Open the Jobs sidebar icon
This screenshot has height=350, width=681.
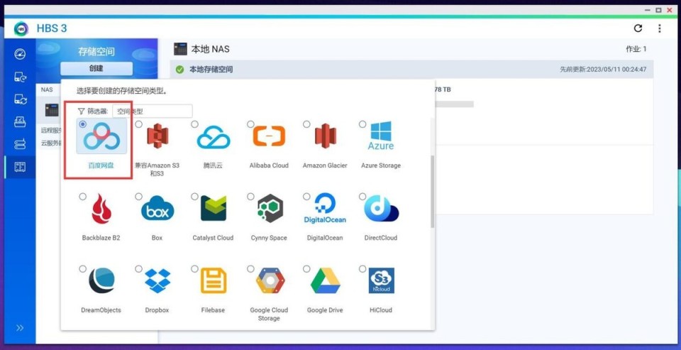click(x=20, y=121)
